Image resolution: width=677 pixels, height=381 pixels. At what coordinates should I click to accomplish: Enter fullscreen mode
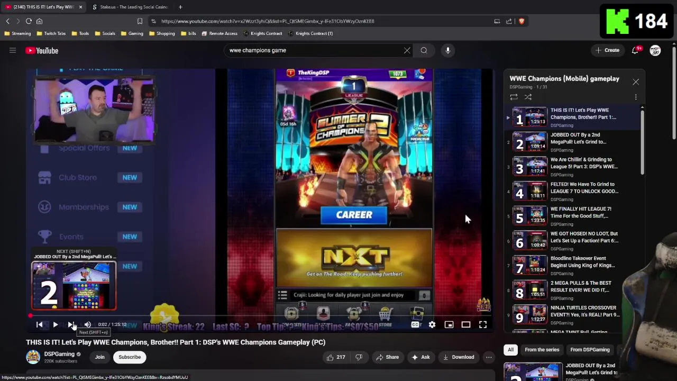483,324
